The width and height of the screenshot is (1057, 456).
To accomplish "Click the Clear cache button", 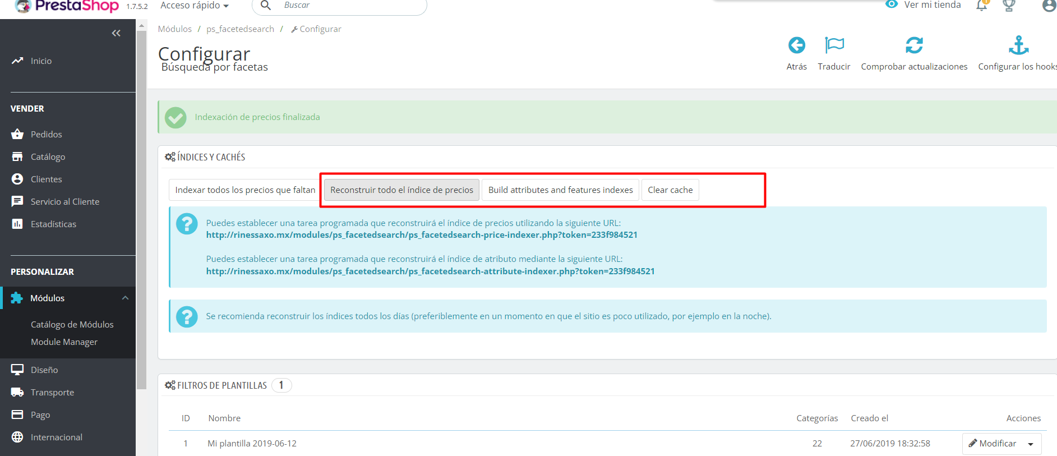I will (670, 190).
